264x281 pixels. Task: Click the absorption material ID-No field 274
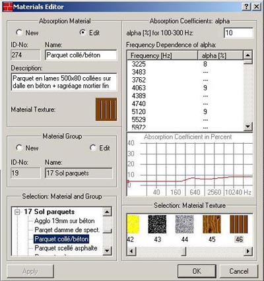(x=26, y=55)
